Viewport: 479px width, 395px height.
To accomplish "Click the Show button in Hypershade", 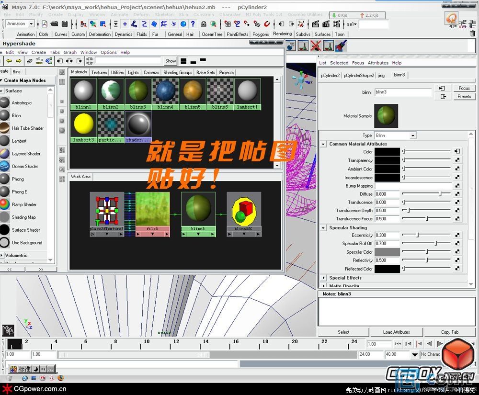I will pos(171,61).
